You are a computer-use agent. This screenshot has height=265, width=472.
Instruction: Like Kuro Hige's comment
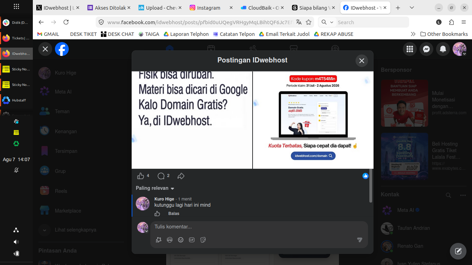point(157,214)
